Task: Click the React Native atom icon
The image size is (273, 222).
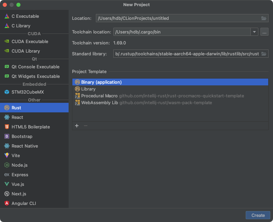Action: pyautogui.click(x=7, y=146)
